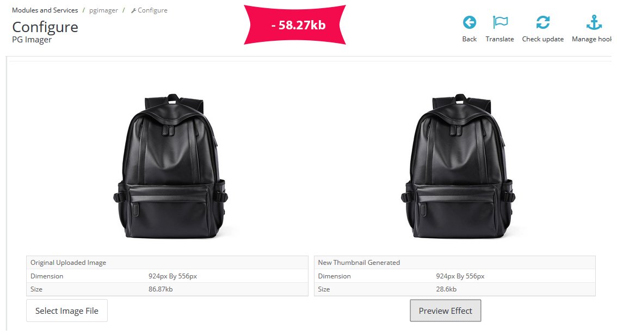Viewport: 617px width, 335px height.
Task: Click the Check update refresh icon
Action: pyautogui.click(x=542, y=22)
